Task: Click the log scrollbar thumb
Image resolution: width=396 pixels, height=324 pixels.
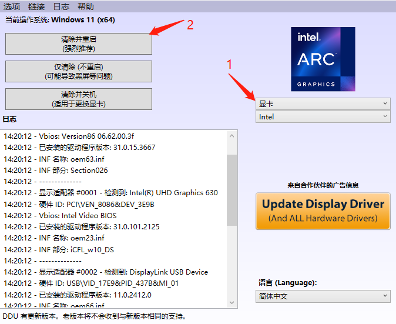Action: coord(232,190)
